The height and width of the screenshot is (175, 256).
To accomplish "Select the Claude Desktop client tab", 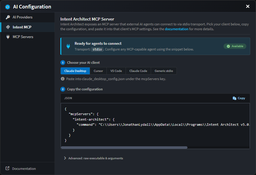I will click(75, 71).
